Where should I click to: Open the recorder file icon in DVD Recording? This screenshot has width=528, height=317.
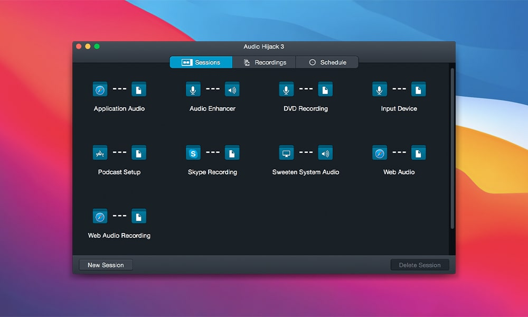click(325, 89)
